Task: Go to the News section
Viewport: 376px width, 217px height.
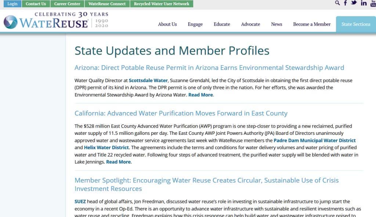Action: click(276, 24)
